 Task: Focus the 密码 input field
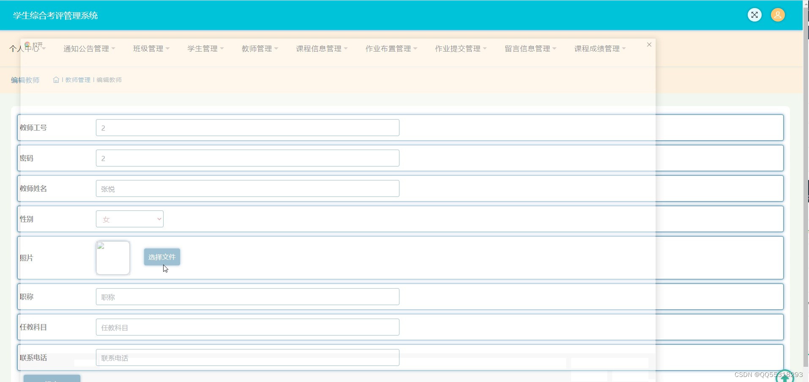point(247,158)
